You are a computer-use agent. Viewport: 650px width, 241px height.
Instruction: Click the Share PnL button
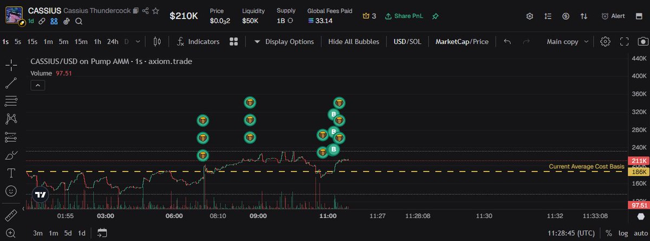coord(404,16)
